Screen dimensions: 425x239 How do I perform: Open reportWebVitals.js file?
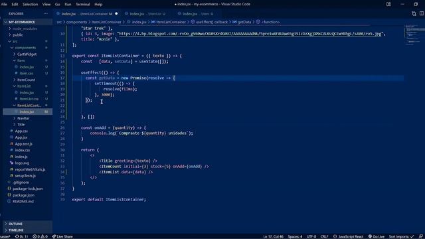pyautogui.click(x=30, y=169)
